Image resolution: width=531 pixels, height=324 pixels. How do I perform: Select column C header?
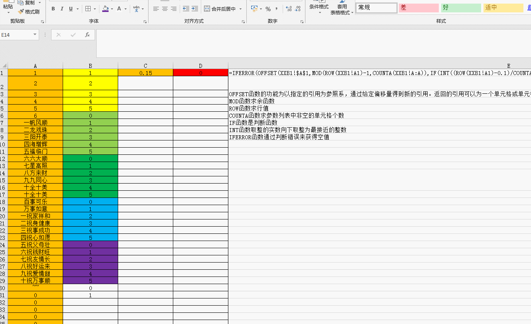146,66
